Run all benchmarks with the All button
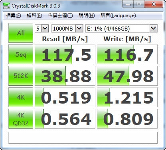Screen dimensions: 166x150 click(21, 33)
